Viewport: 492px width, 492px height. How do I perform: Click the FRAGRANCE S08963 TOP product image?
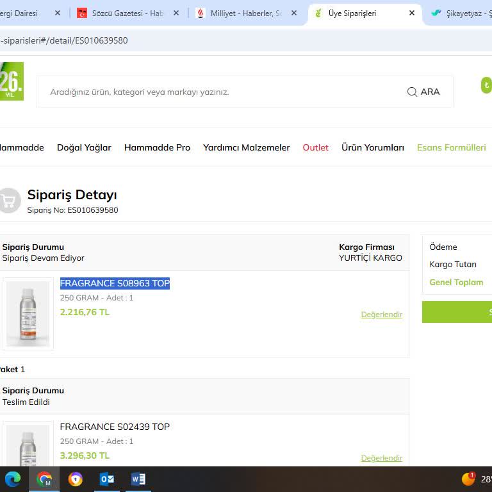28,314
